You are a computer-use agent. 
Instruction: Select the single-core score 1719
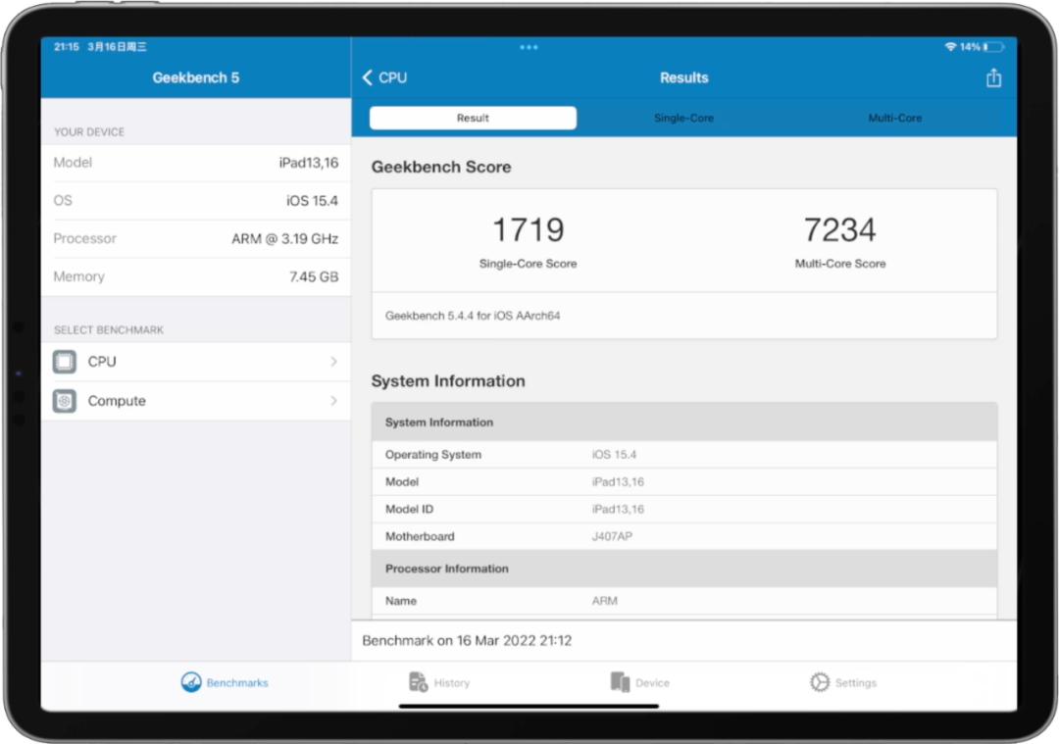click(x=529, y=229)
